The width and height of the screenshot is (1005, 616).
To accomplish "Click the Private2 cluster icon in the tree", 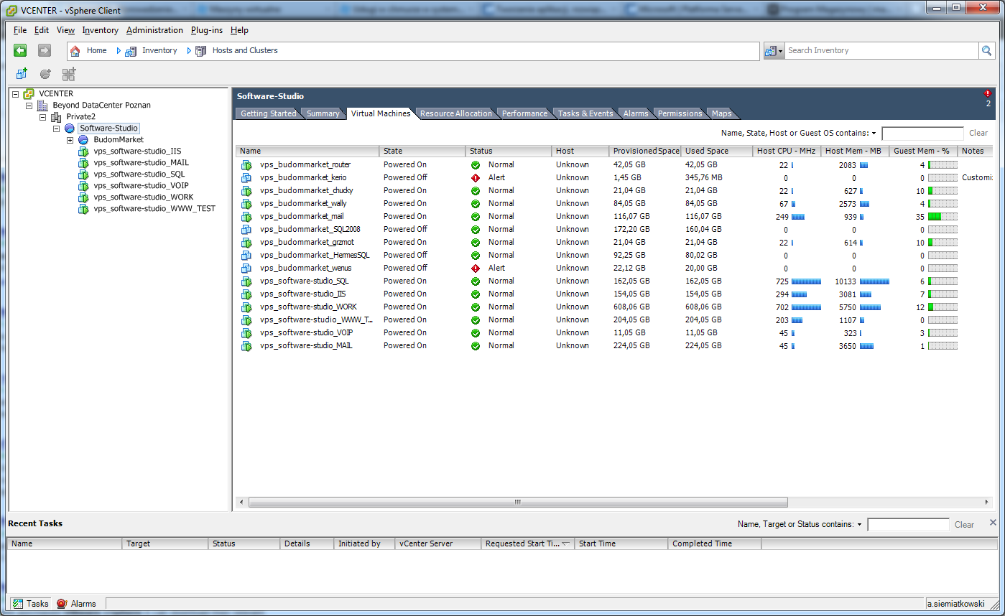I will pyautogui.click(x=56, y=116).
